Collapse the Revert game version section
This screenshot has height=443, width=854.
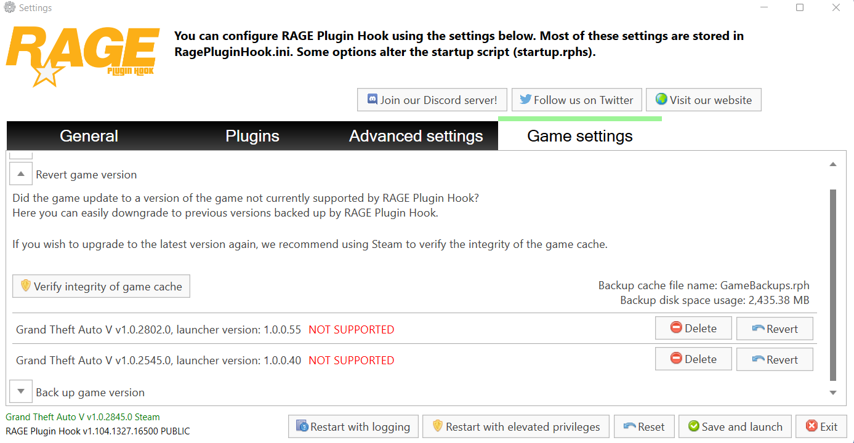(x=21, y=175)
